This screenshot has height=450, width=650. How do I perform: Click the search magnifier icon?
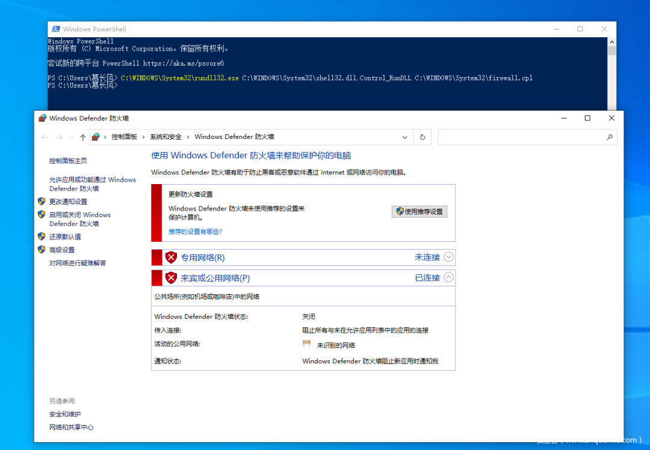click(609, 137)
